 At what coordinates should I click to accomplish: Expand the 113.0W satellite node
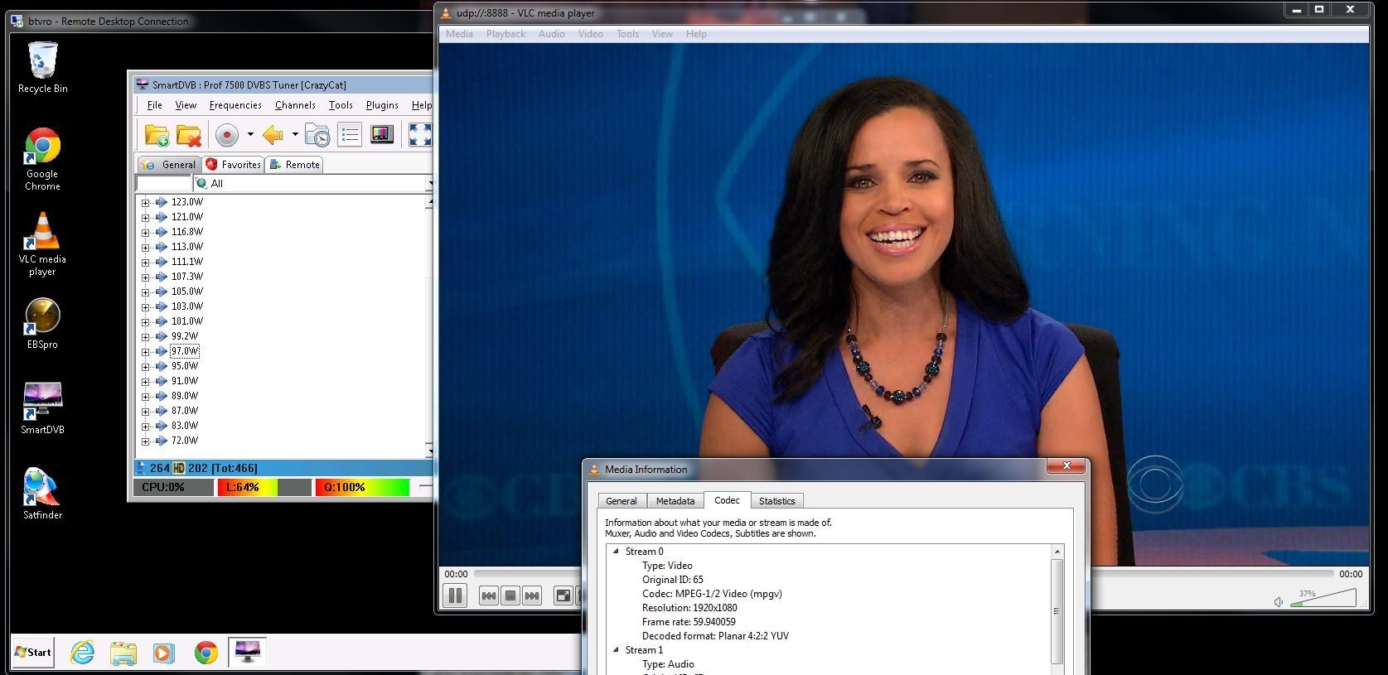click(146, 247)
